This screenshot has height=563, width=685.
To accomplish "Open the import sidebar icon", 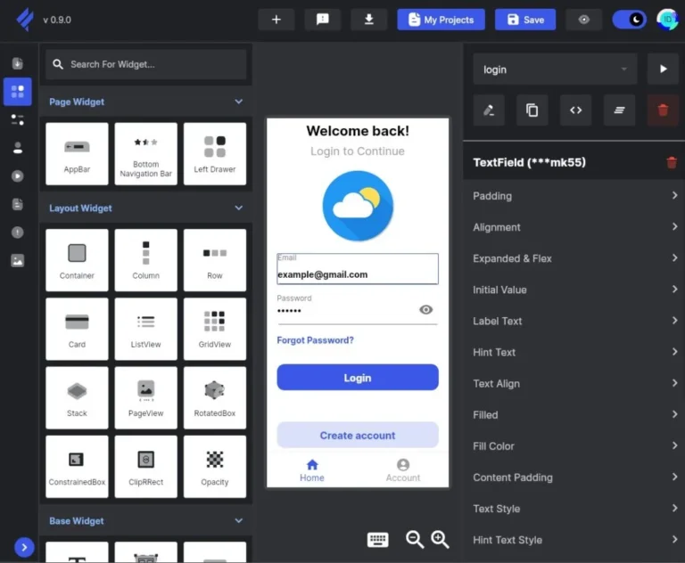I will pos(18,64).
